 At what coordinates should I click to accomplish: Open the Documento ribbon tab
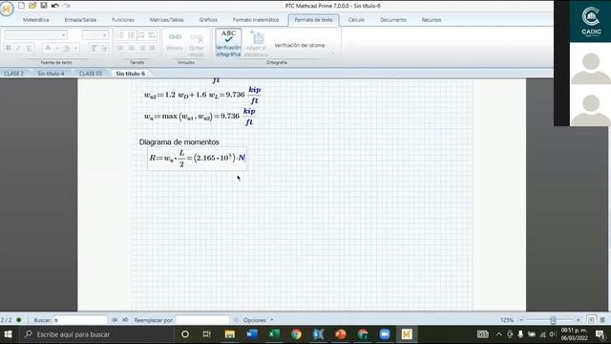coord(392,20)
